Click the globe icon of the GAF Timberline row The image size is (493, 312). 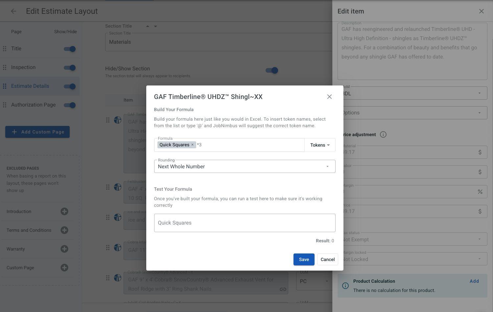click(118, 120)
